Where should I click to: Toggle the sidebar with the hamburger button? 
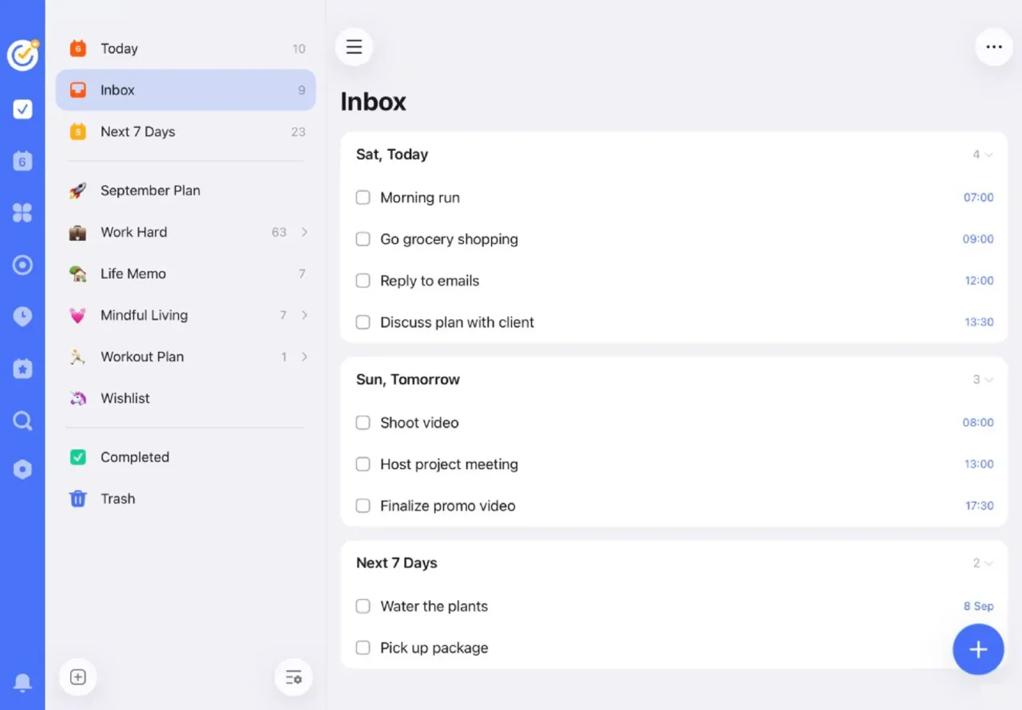(354, 47)
